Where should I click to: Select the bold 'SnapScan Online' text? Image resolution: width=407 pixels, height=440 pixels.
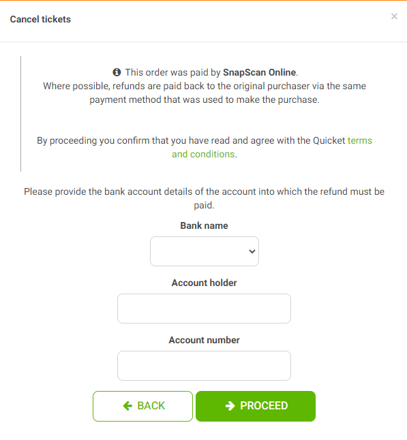pyautogui.click(x=260, y=72)
